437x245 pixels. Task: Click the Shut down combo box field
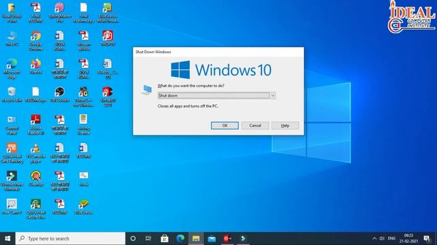(216, 95)
